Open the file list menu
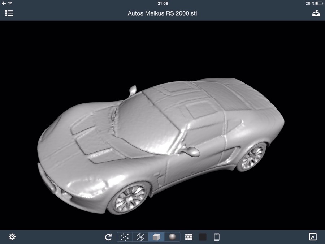 coord(9,13)
